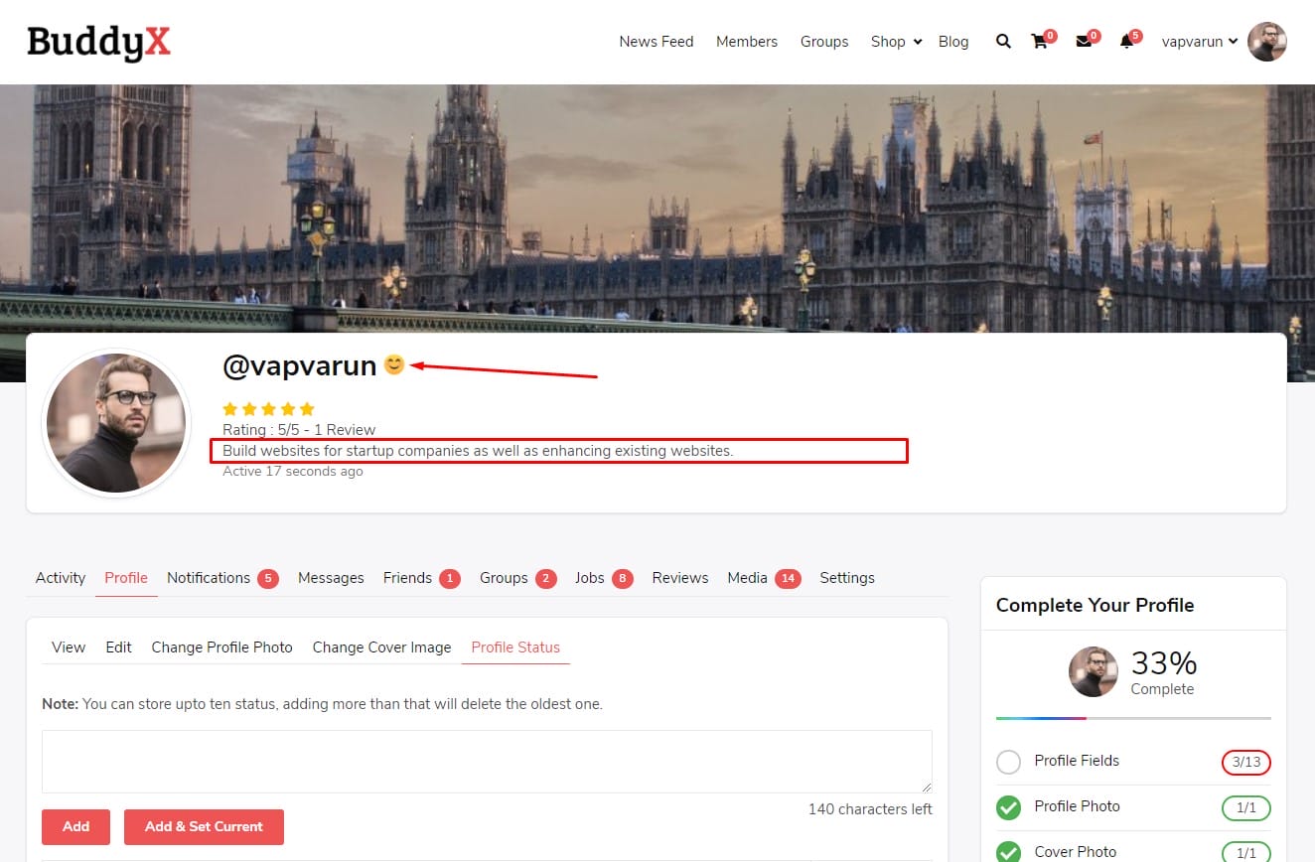The width and height of the screenshot is (1315, 862).
Task: Click the header user avatar
Action: 1266,42
